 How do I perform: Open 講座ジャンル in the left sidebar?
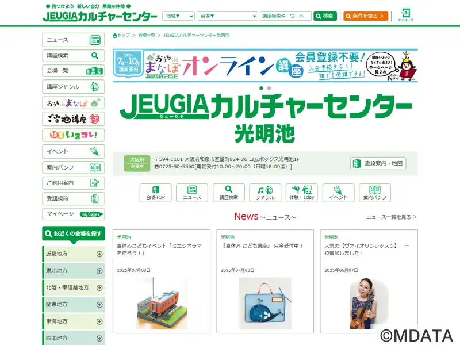point(74,87)
